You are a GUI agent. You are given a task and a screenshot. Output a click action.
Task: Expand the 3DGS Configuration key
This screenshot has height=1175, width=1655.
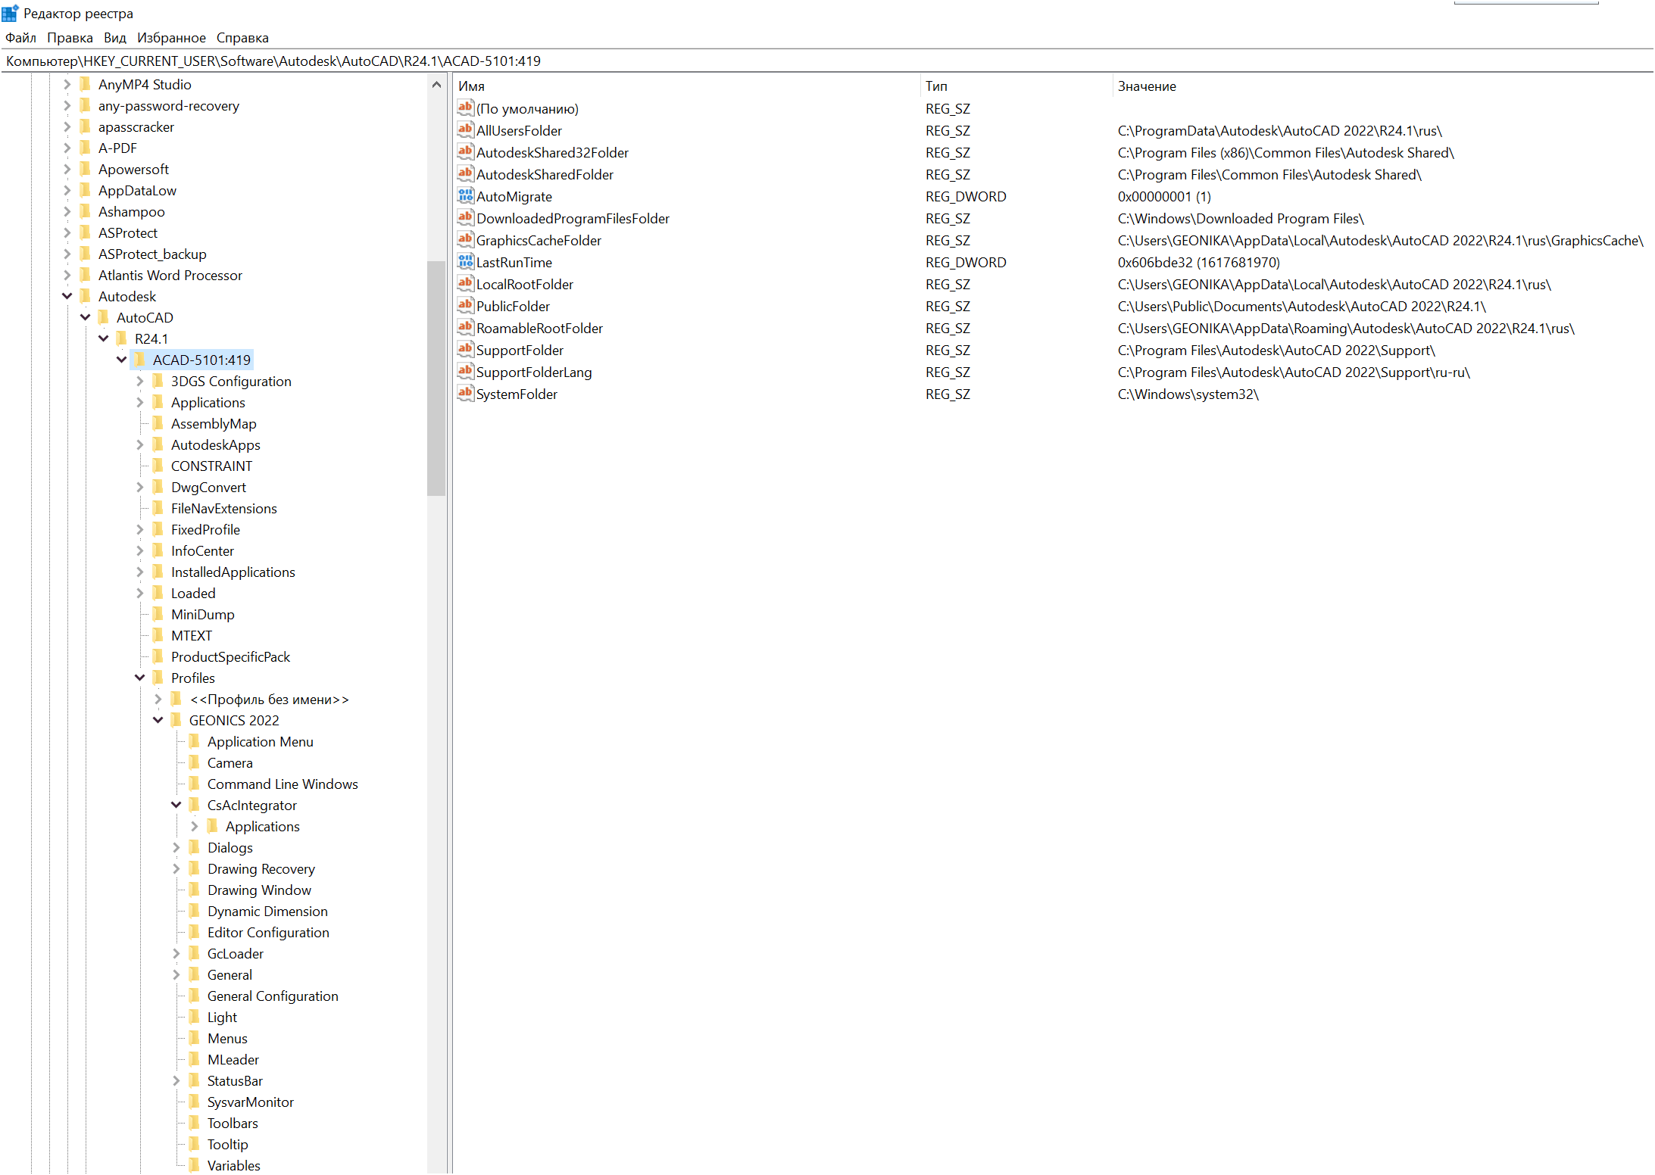140,381
